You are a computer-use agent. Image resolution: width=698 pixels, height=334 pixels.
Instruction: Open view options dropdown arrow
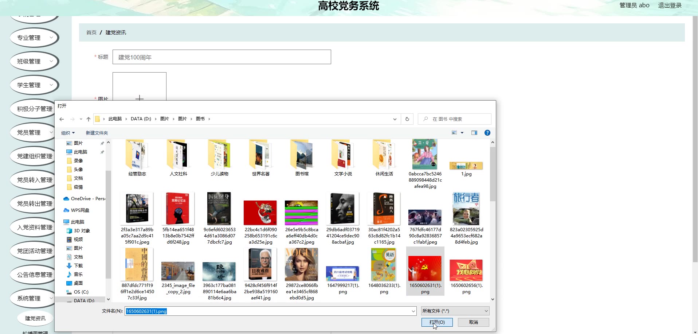click(462, 133)
